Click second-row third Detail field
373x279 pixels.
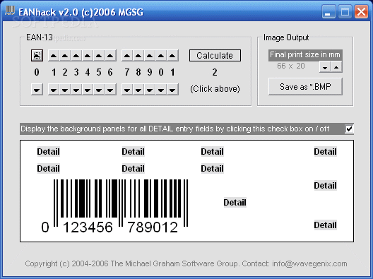pyautogui.click(x=212, y=169)
